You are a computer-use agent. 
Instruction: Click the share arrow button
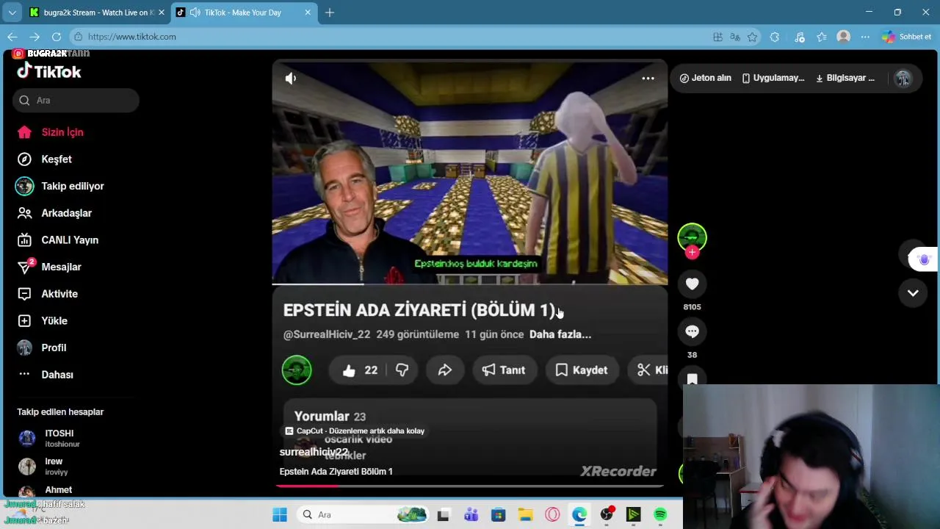tap(445, 370)
